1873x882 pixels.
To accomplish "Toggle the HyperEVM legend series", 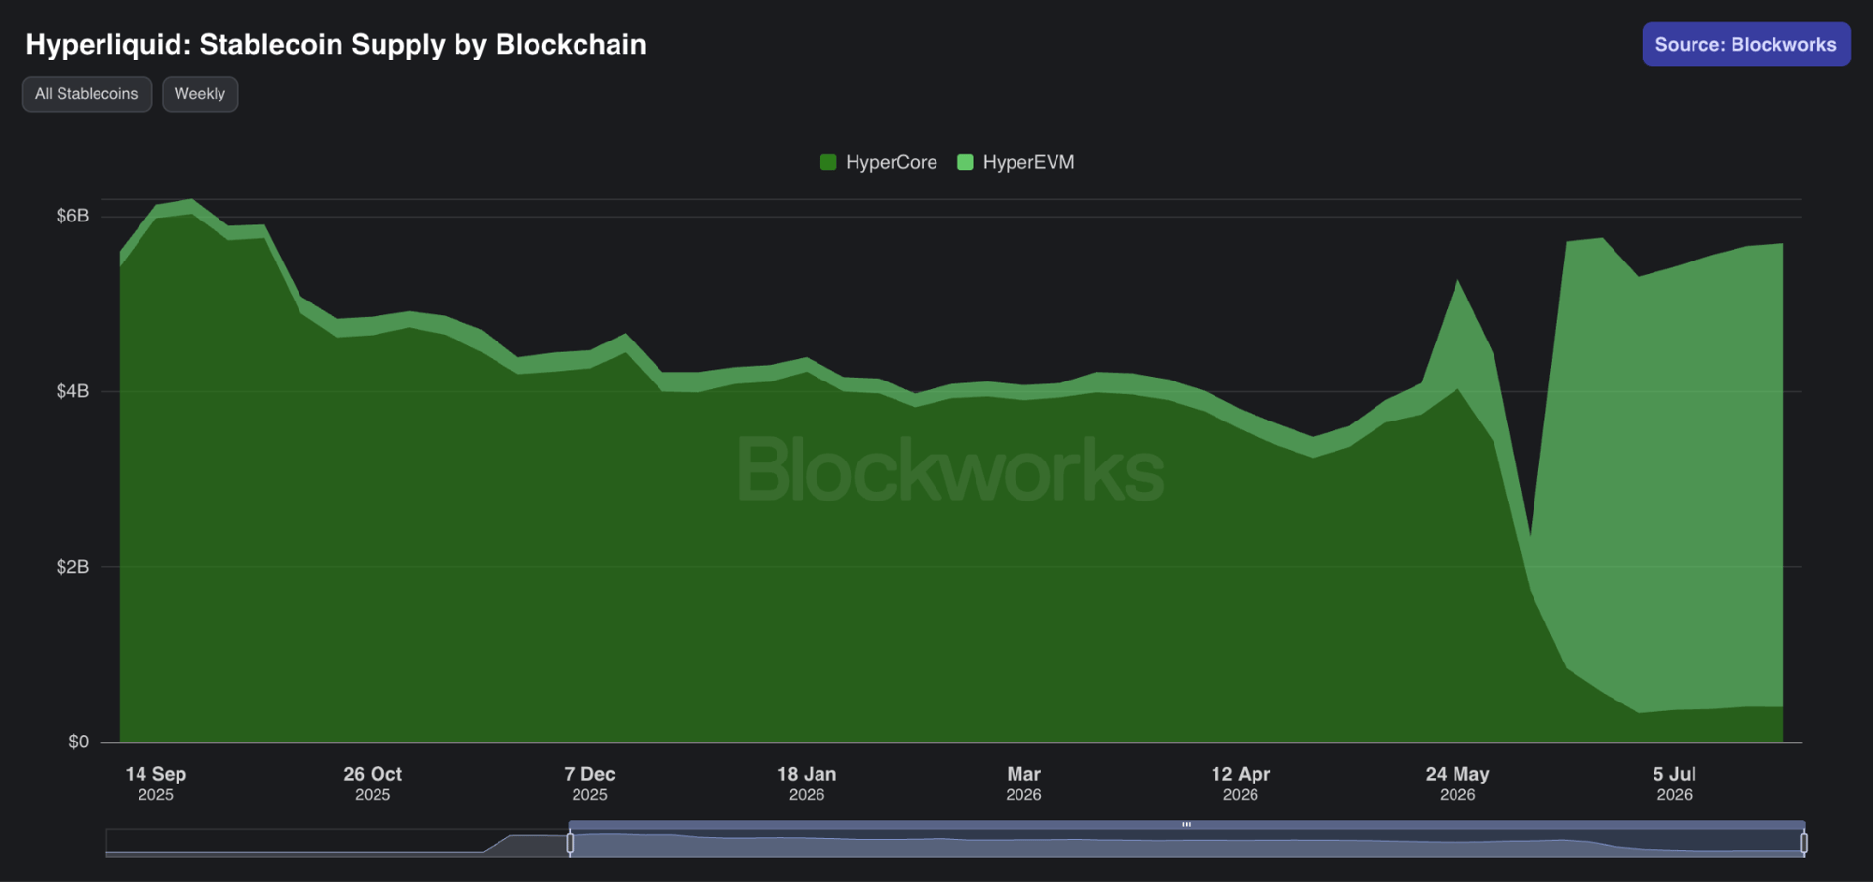I will [x=1016, y=162].
